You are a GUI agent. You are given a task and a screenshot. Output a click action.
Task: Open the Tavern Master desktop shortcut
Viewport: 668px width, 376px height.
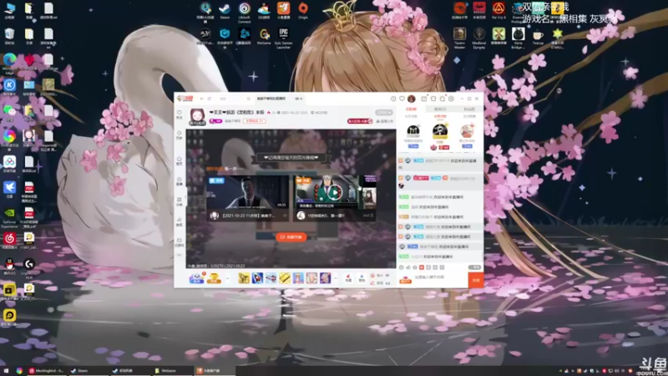pyautogui.click(x=459, y=38)
